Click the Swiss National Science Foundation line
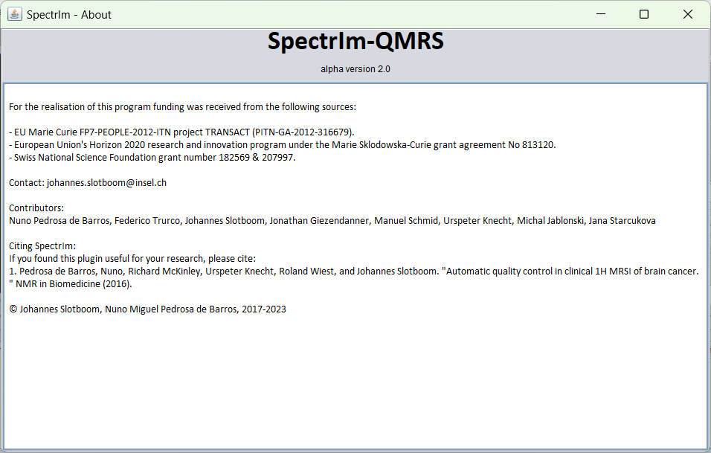 (152, 158)
